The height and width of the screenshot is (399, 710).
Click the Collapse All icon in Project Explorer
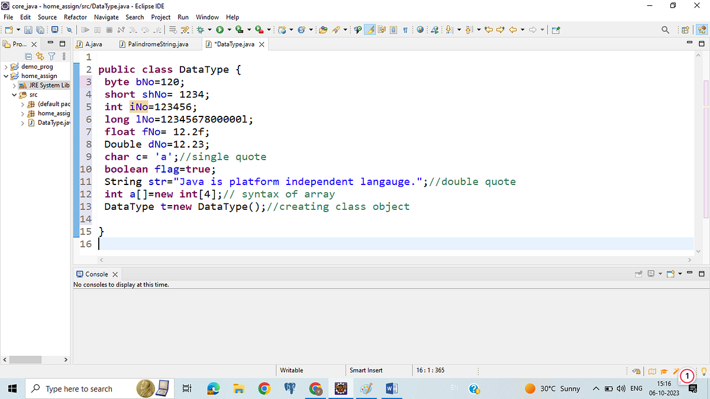pyautogui.click(x=28, y=56)
